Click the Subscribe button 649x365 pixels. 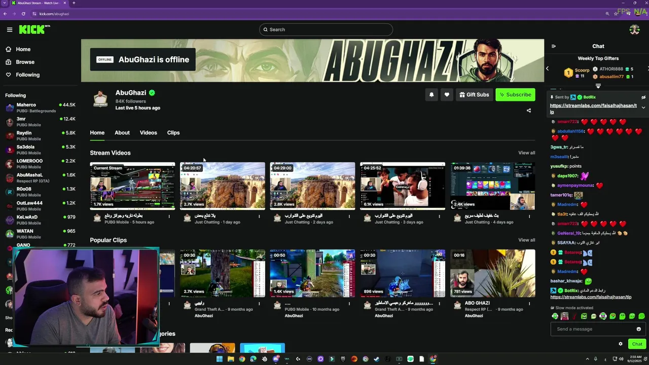(x=515, y=95)
